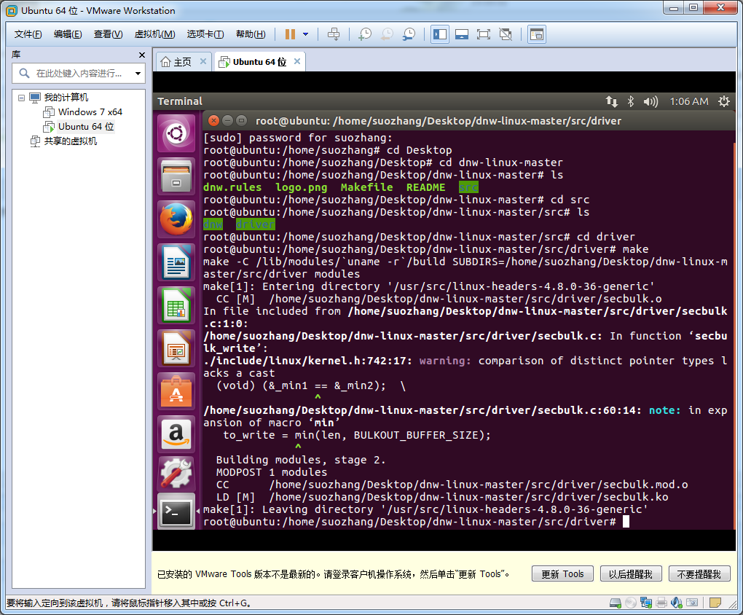The width and height of the screenshot is (743, 615).
Task: Toggle the library sidebar view button
Action: pyautogui.click(x=439, y=34)
